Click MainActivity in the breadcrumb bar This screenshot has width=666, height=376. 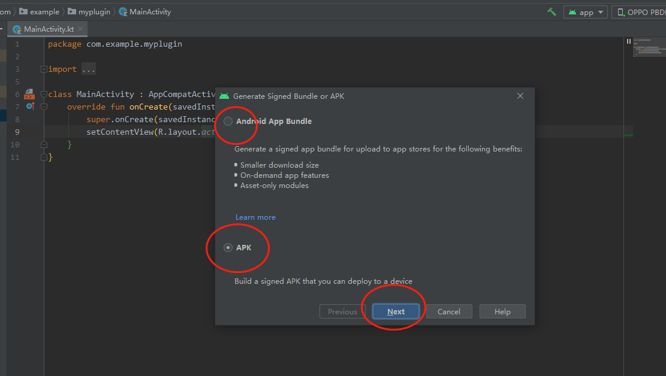click(149, 11)
